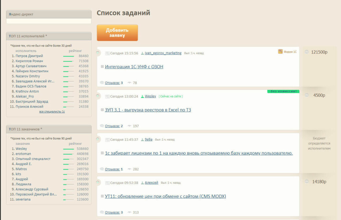Viewport: 341px width, 220px height.
Task: Open Отзывов link under 1с забирает лицензии task
Action: coord(112,169)
